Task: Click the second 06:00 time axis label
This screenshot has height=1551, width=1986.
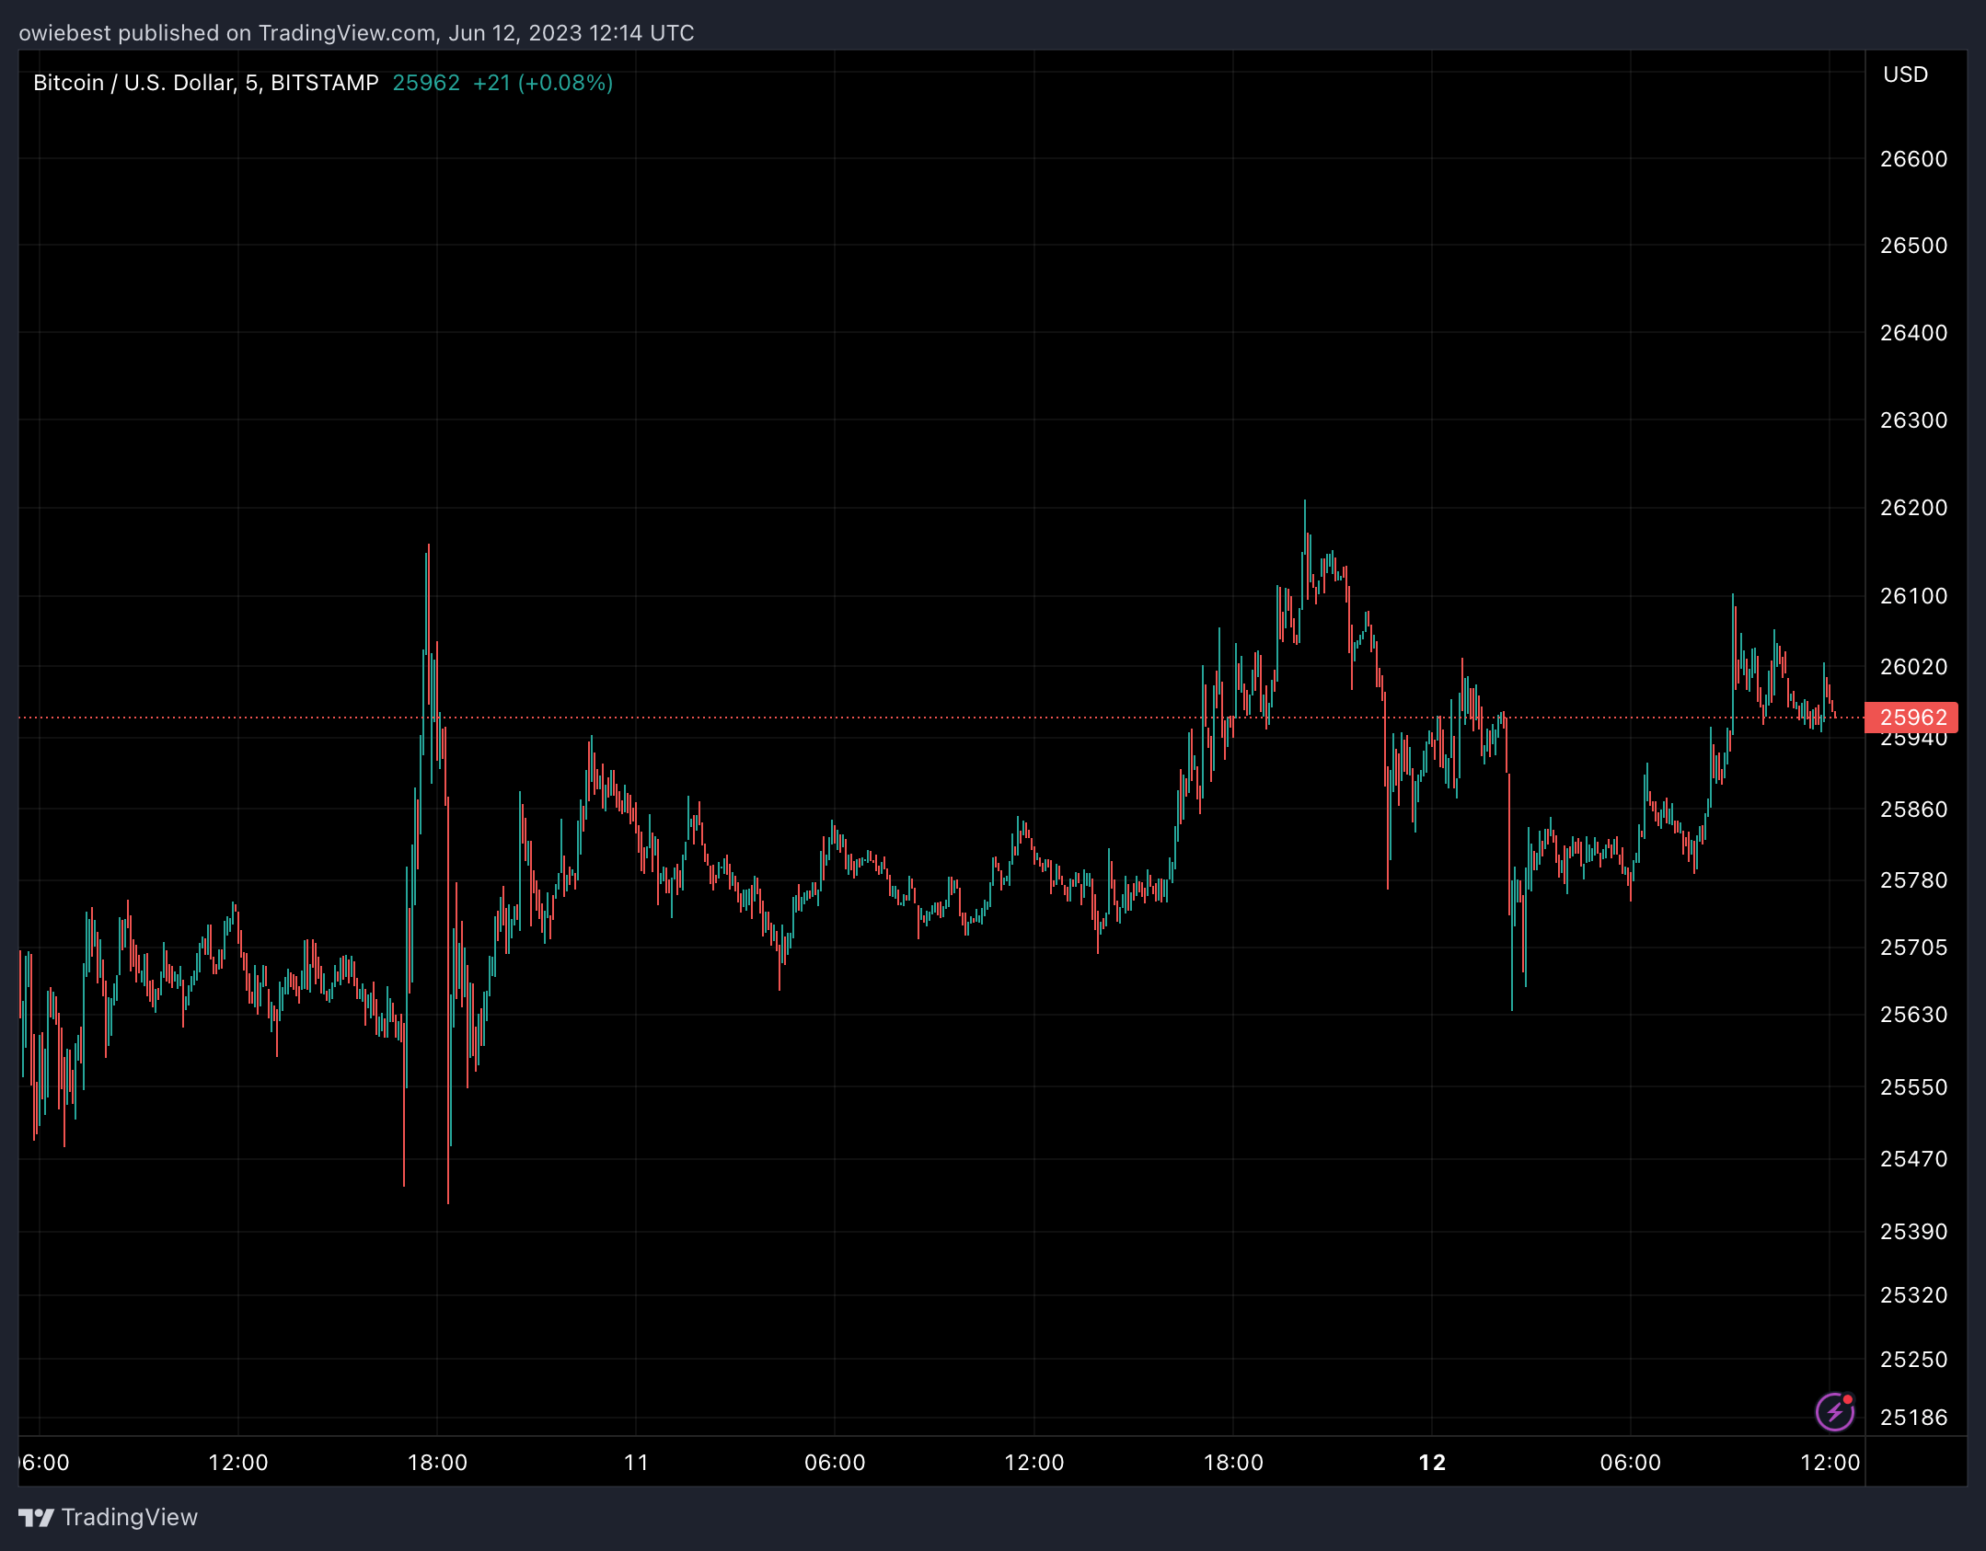Action: click(x=835, y=1463)
